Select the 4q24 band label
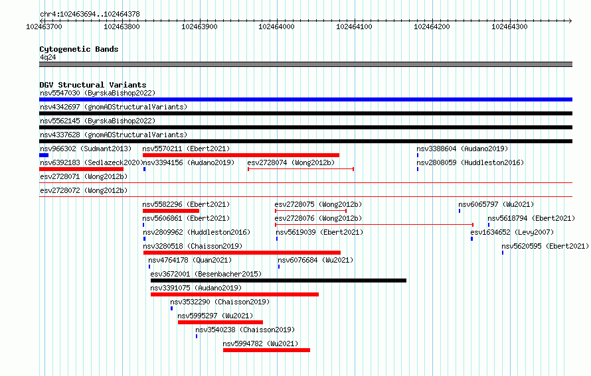The width and height of the screenshot is (591, 376). coord(48,57)
